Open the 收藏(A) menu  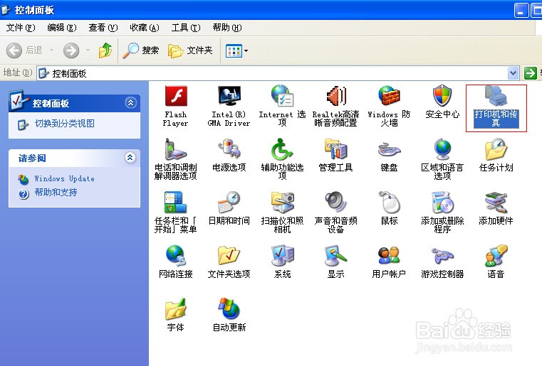click(144, 28)
